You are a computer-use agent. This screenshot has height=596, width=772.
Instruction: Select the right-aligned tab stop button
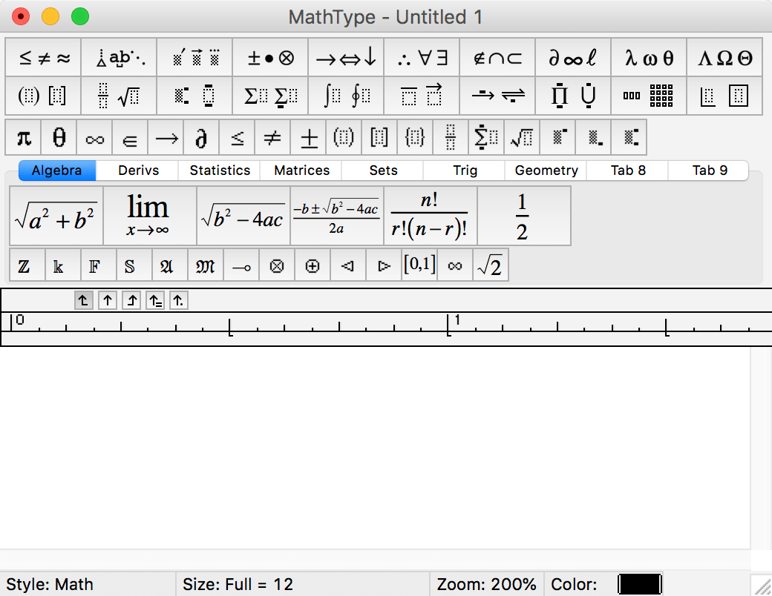click(x=131, y=300)
